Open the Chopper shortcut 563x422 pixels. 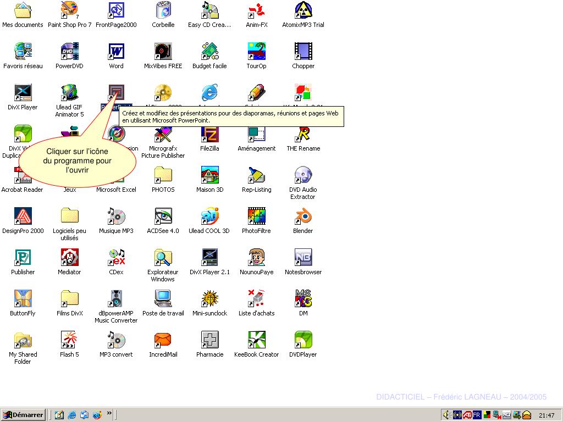tap(303, 51)
